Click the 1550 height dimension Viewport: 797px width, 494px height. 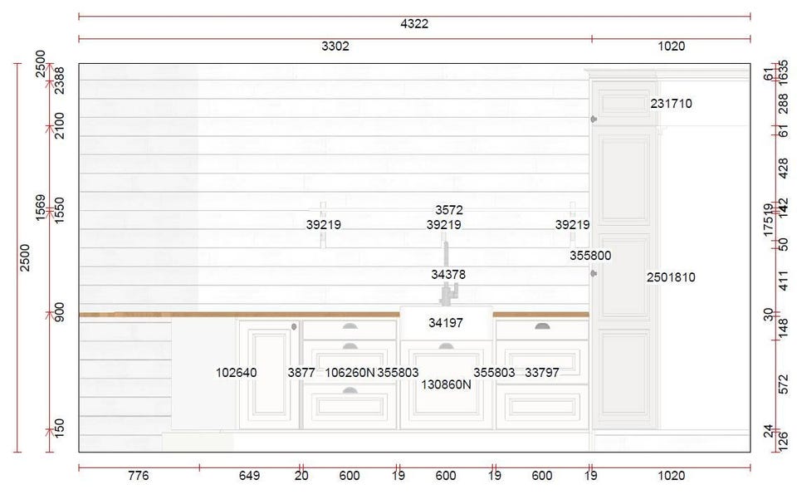coord(60,210)
